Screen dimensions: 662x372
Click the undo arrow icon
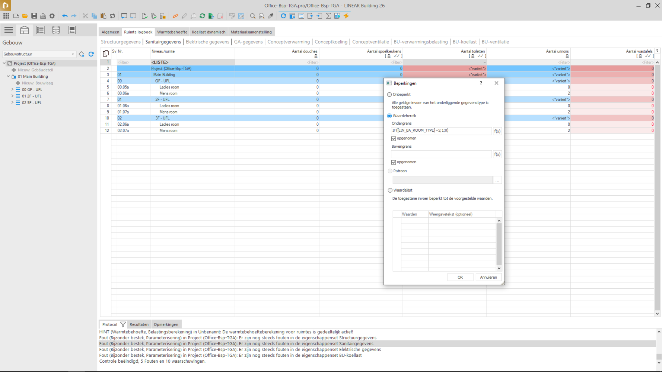(65, 16)
